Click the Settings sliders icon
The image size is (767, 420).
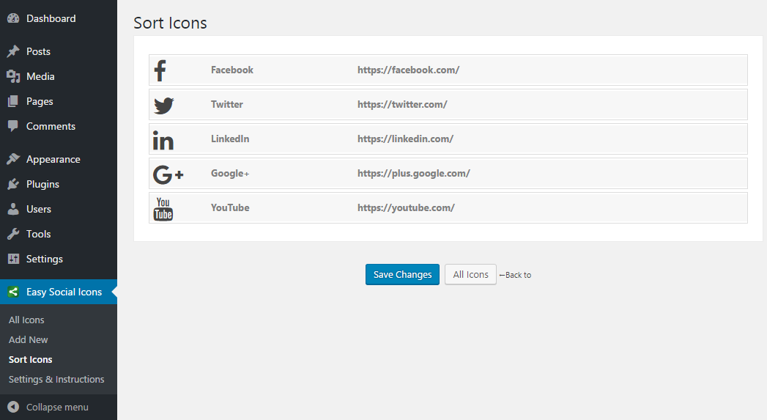[13, 259]
